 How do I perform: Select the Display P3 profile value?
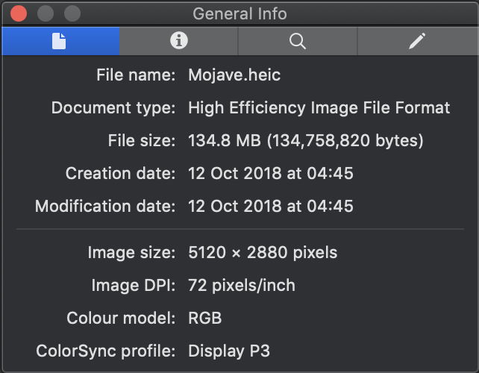pyautogui.click(x=229, y=351)
